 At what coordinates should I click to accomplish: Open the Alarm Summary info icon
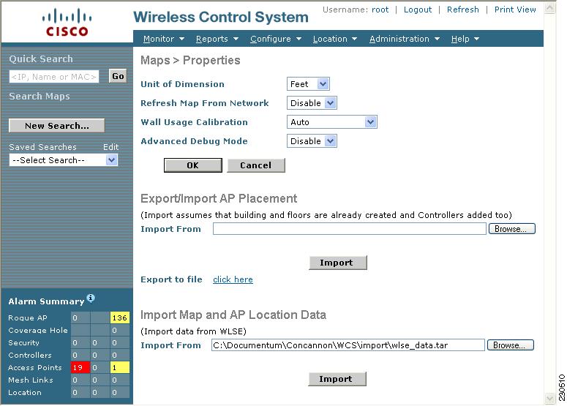(91, 298)
